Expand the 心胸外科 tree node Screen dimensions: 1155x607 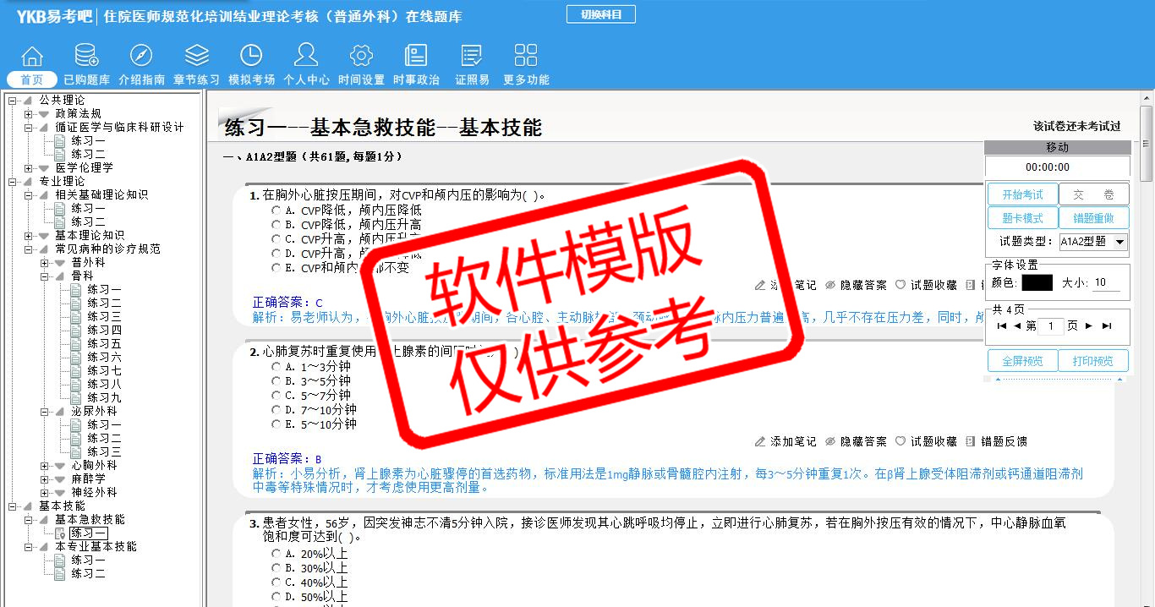[45, 466]
